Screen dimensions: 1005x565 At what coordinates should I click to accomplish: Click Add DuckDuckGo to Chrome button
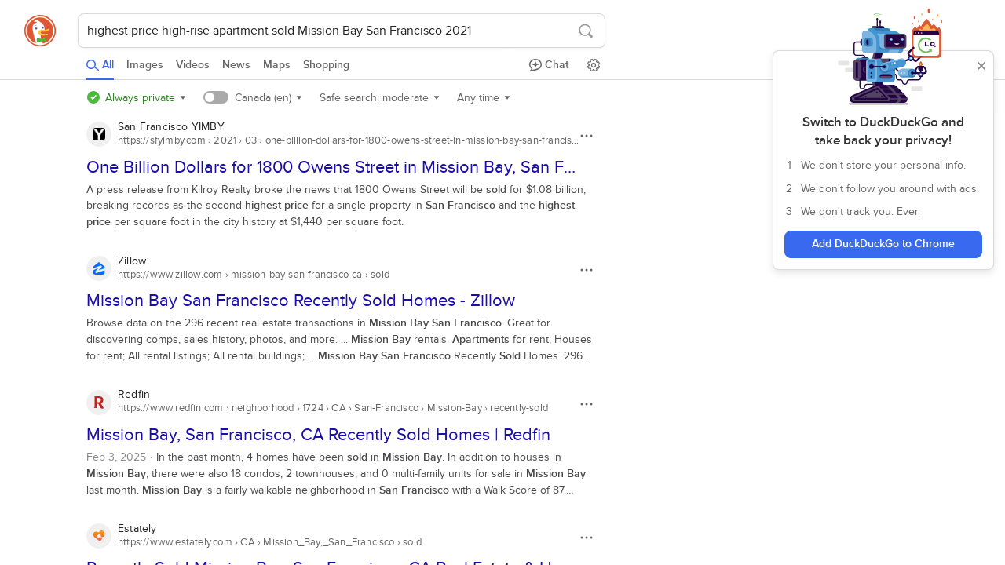pyautogui.click(x=883, y=244)
